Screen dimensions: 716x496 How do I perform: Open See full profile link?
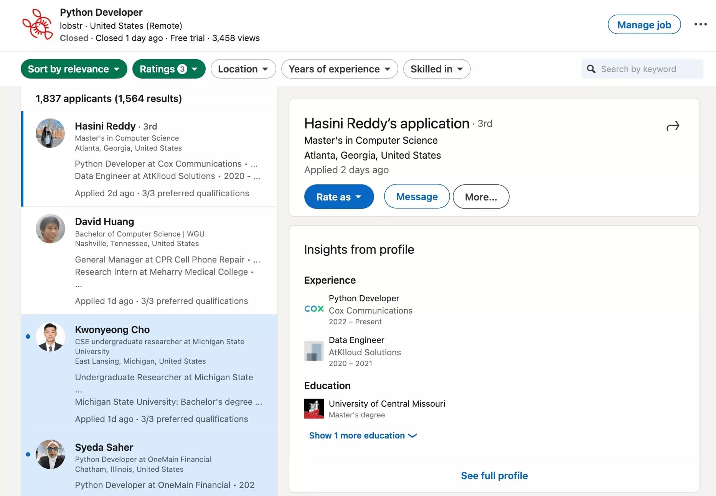494,475
